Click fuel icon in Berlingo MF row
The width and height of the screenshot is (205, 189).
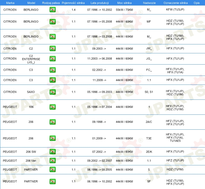pos(52,22)
